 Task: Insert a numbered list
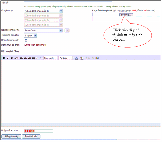(x=41, y=58)
